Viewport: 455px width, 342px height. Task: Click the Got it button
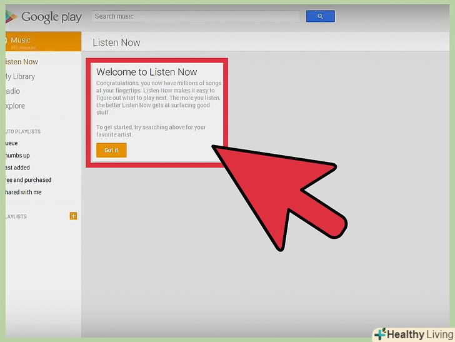point(111,150)
